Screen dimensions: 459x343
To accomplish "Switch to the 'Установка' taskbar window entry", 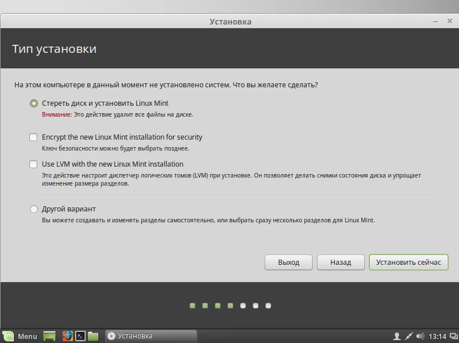I will [151, 336].
